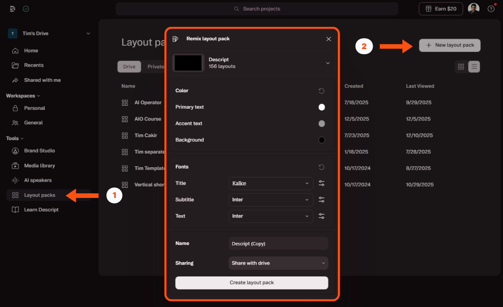Sort by Name column
Screen dimensions: 503x307
click(128, 86)
